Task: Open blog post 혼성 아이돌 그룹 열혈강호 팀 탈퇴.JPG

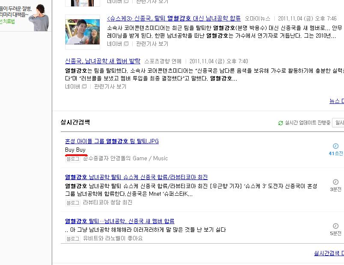Action: point(112,141)
